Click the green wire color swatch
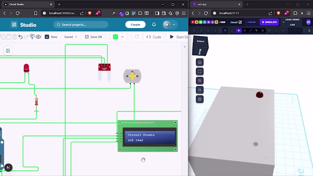 (115, 37)
